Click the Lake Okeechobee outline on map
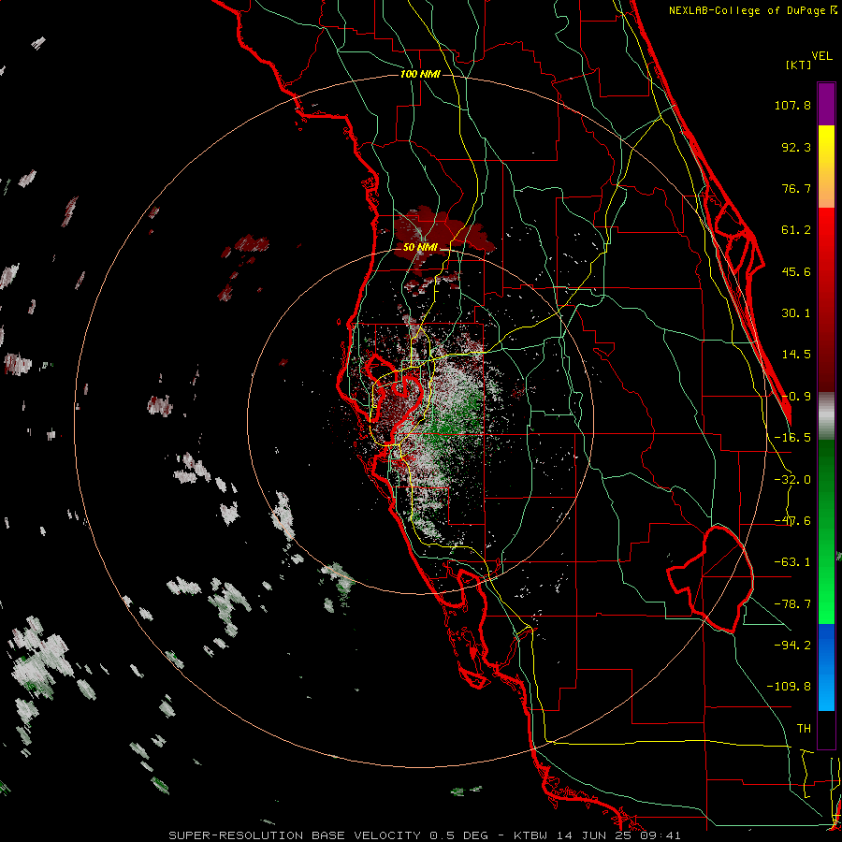This screenshot has height=842, width=842. tap(710, 579)
